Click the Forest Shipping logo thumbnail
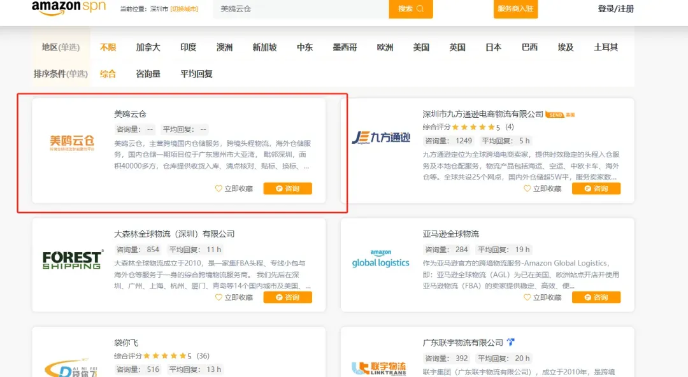This screenshot has height=377, width=688. tap(73, 259)
